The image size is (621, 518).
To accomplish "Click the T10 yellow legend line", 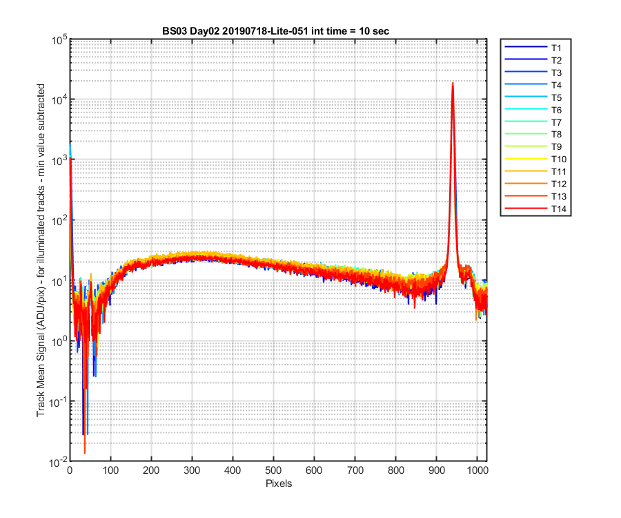I will click(x=526, y=159).
